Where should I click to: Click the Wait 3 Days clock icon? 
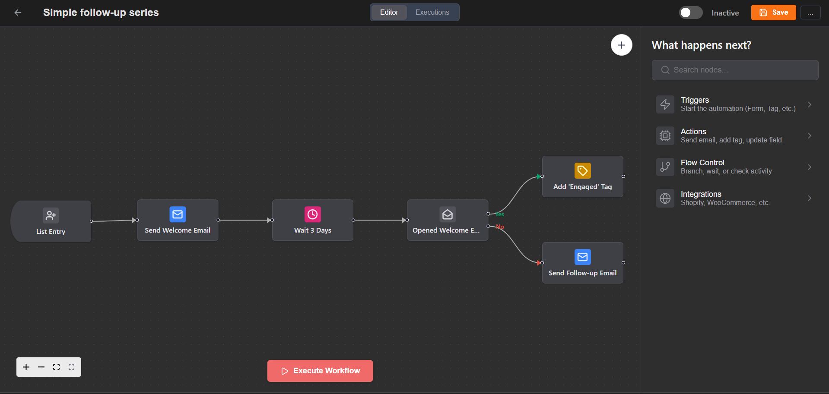click(x=312, y=214)
